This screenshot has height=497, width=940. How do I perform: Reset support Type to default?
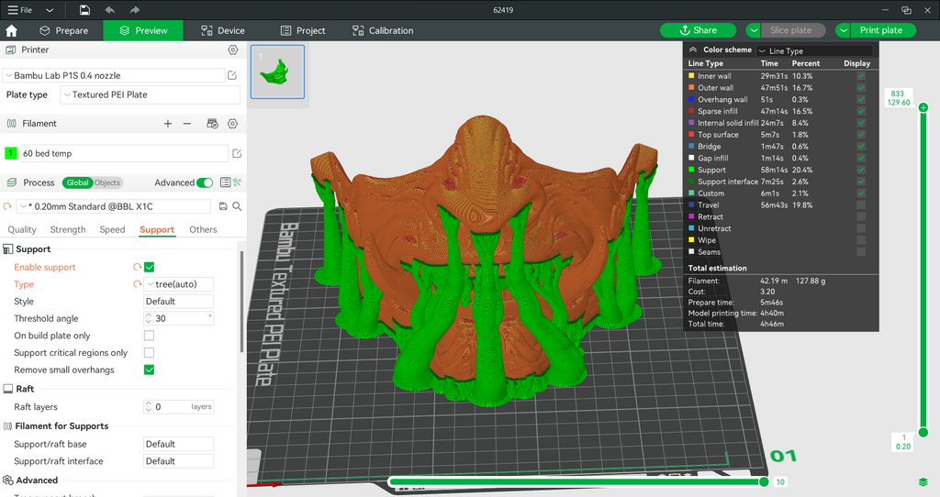tap(138, 284)
